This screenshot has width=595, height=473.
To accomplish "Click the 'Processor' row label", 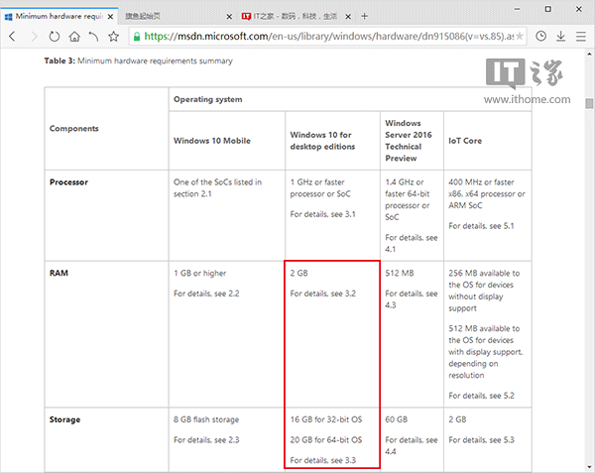I will coord(68,182).
